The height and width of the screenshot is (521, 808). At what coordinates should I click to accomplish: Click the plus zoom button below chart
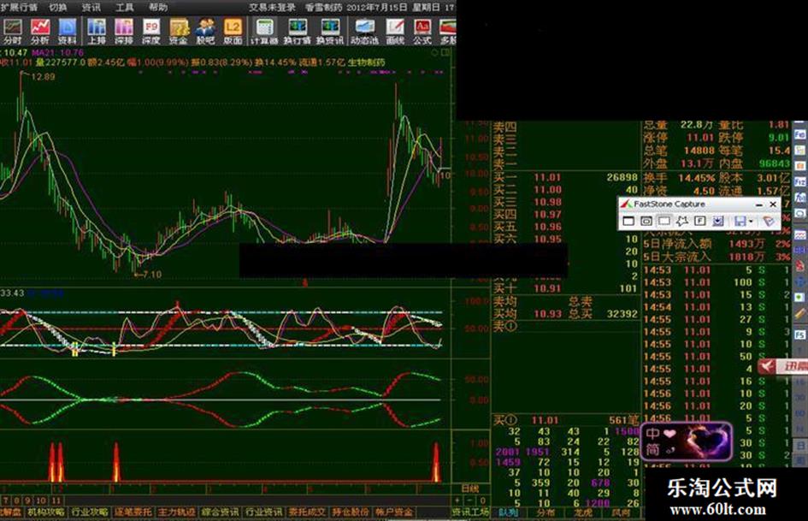[457, 500]
